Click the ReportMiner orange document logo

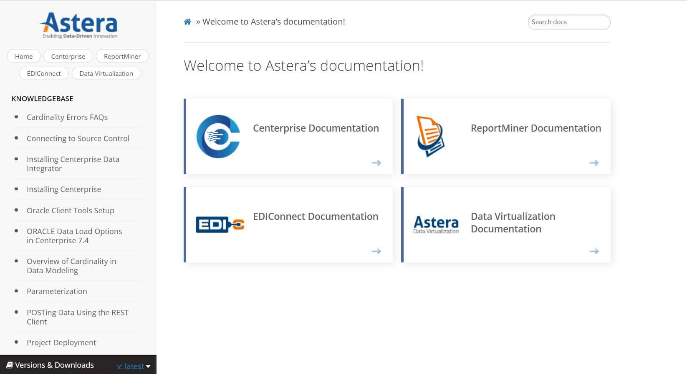pos(430,136)
